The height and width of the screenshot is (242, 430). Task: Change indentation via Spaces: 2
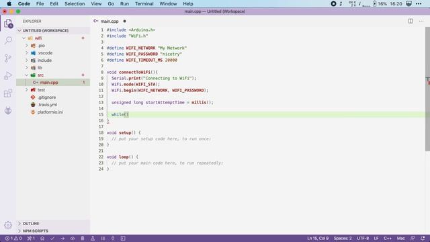[x=343, y=239]
